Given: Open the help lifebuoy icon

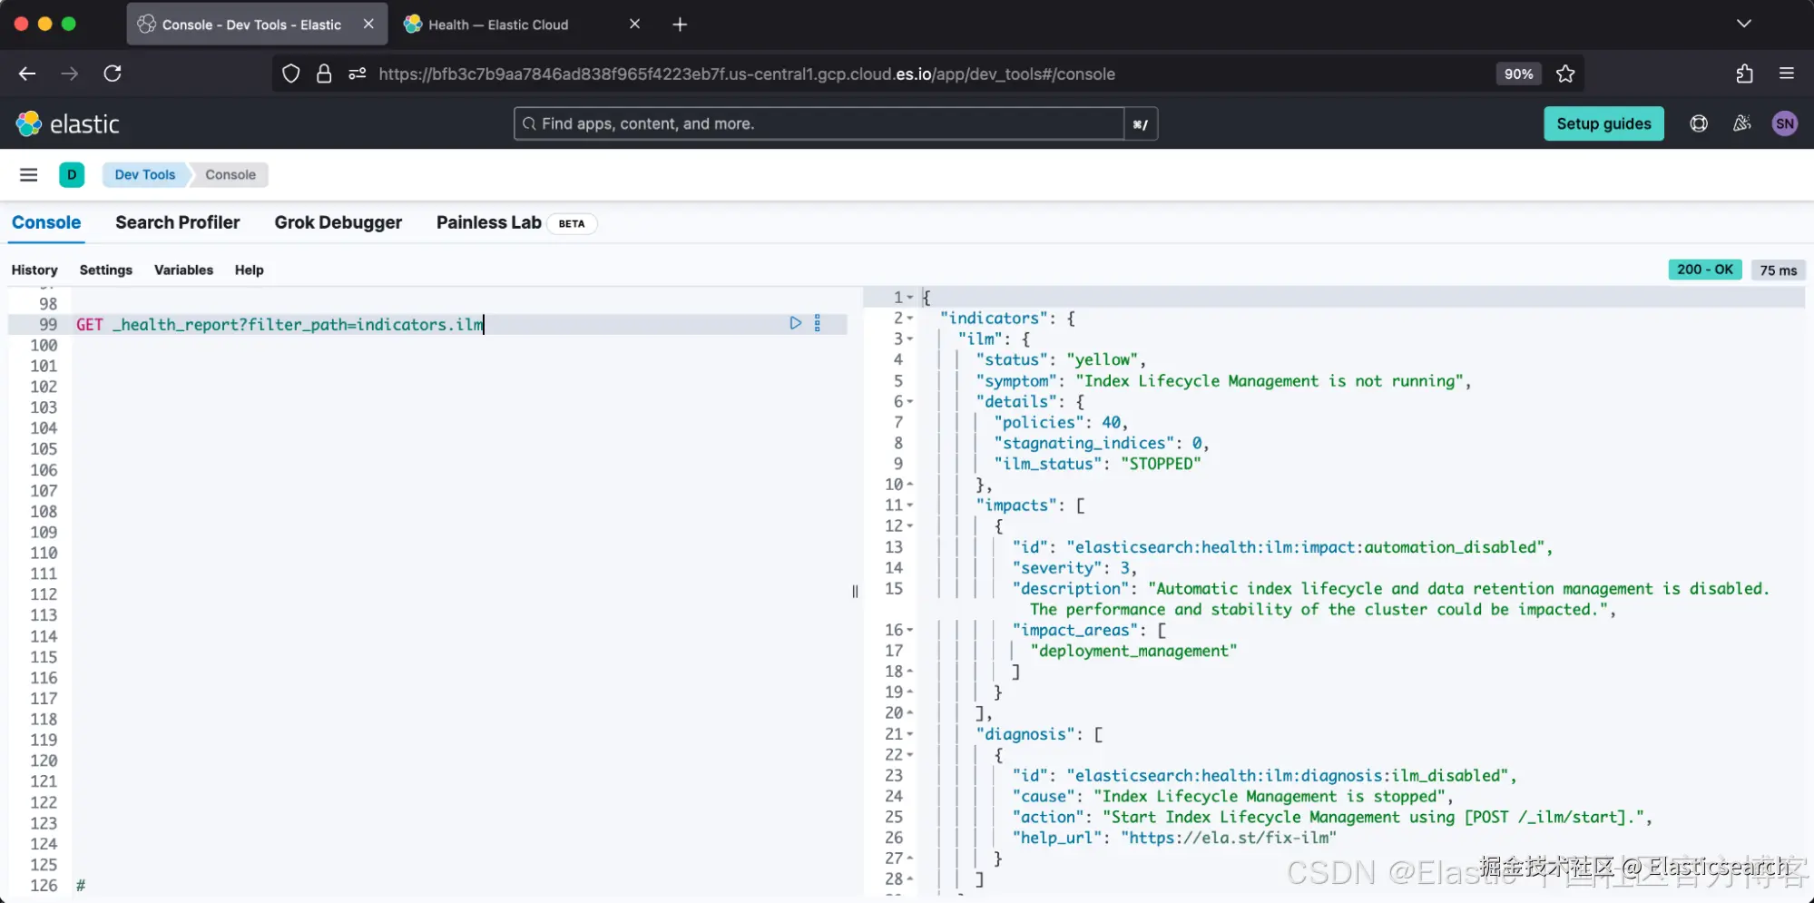Looking at the screenshot, I should [x=1699, y=123].
